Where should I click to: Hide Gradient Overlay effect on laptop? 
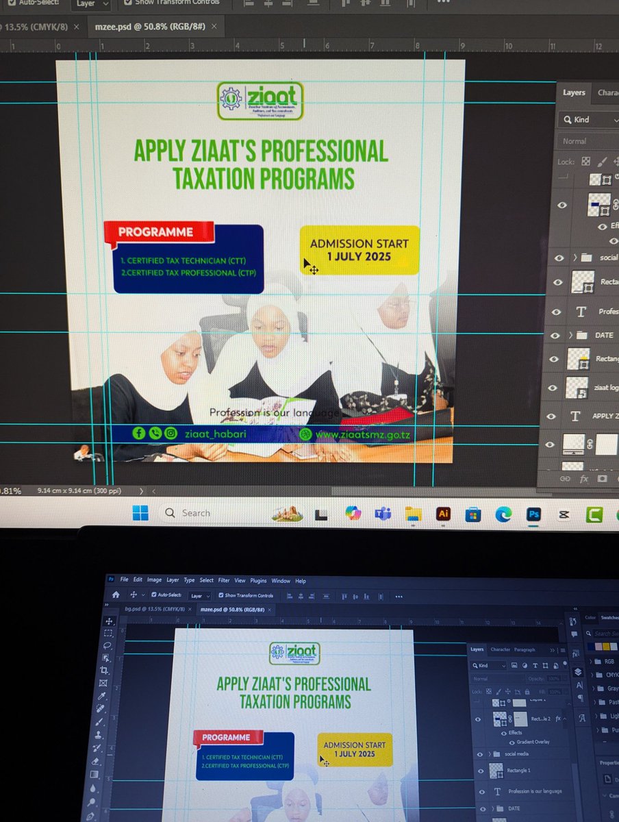[x=512, y=742]
